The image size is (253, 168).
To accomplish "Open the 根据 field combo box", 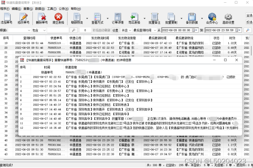I will 19,30.
